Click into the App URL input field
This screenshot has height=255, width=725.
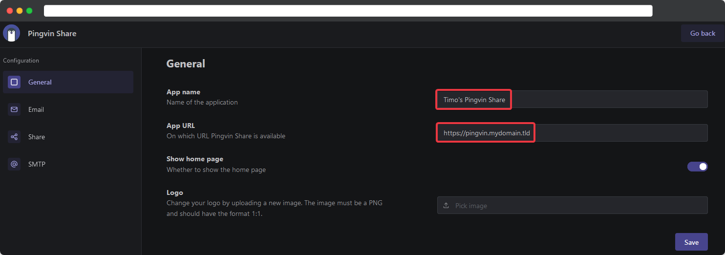tap(572, 133)
